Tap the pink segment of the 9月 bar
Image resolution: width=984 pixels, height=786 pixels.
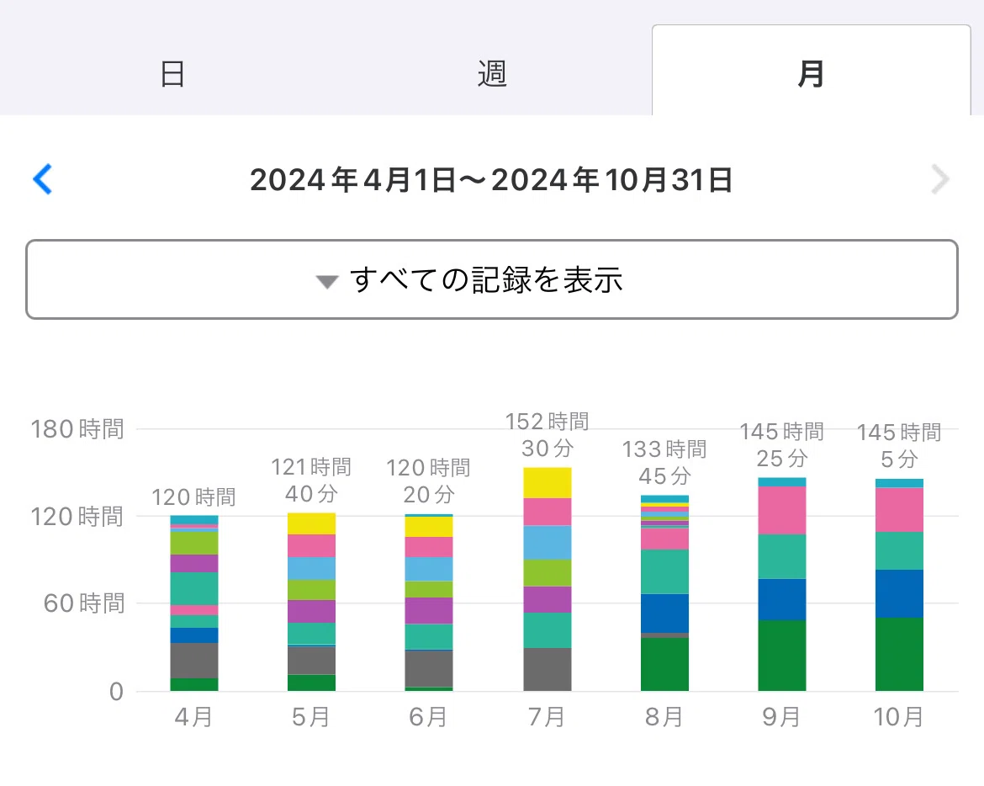pos(782,511)
